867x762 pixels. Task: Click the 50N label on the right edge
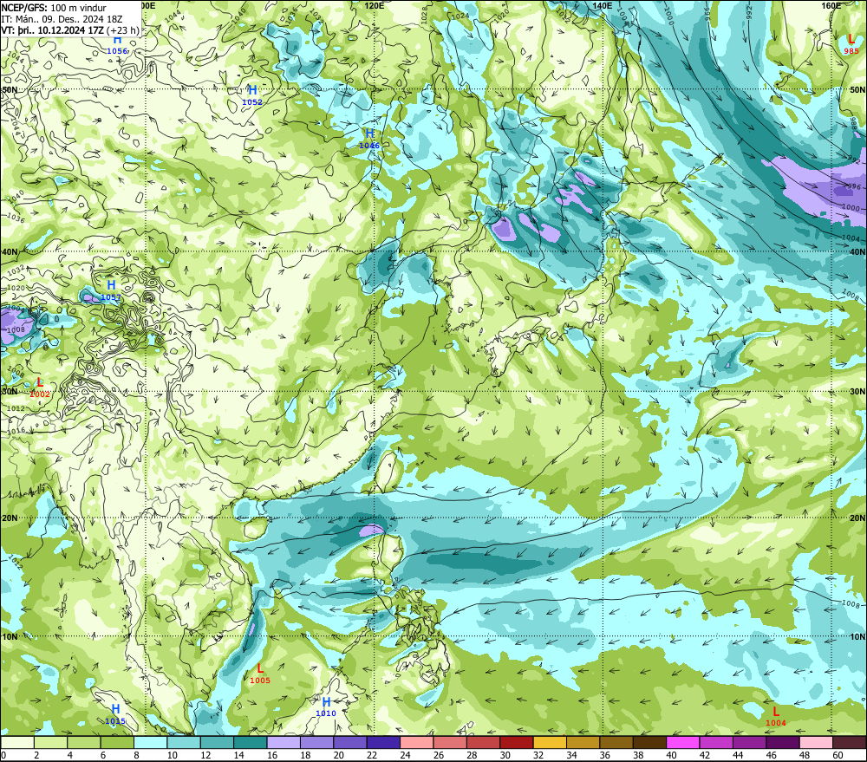857,90
